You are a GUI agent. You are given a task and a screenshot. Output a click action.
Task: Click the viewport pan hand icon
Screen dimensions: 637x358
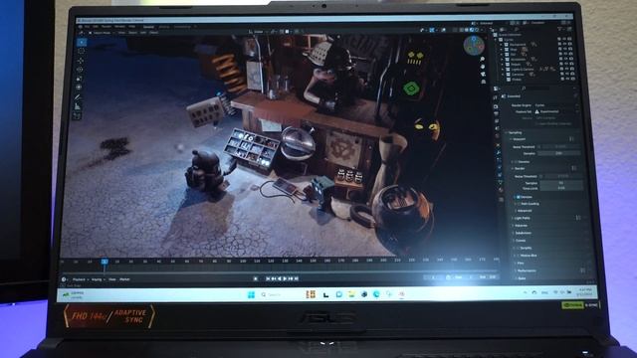click(x=483, y=67)
